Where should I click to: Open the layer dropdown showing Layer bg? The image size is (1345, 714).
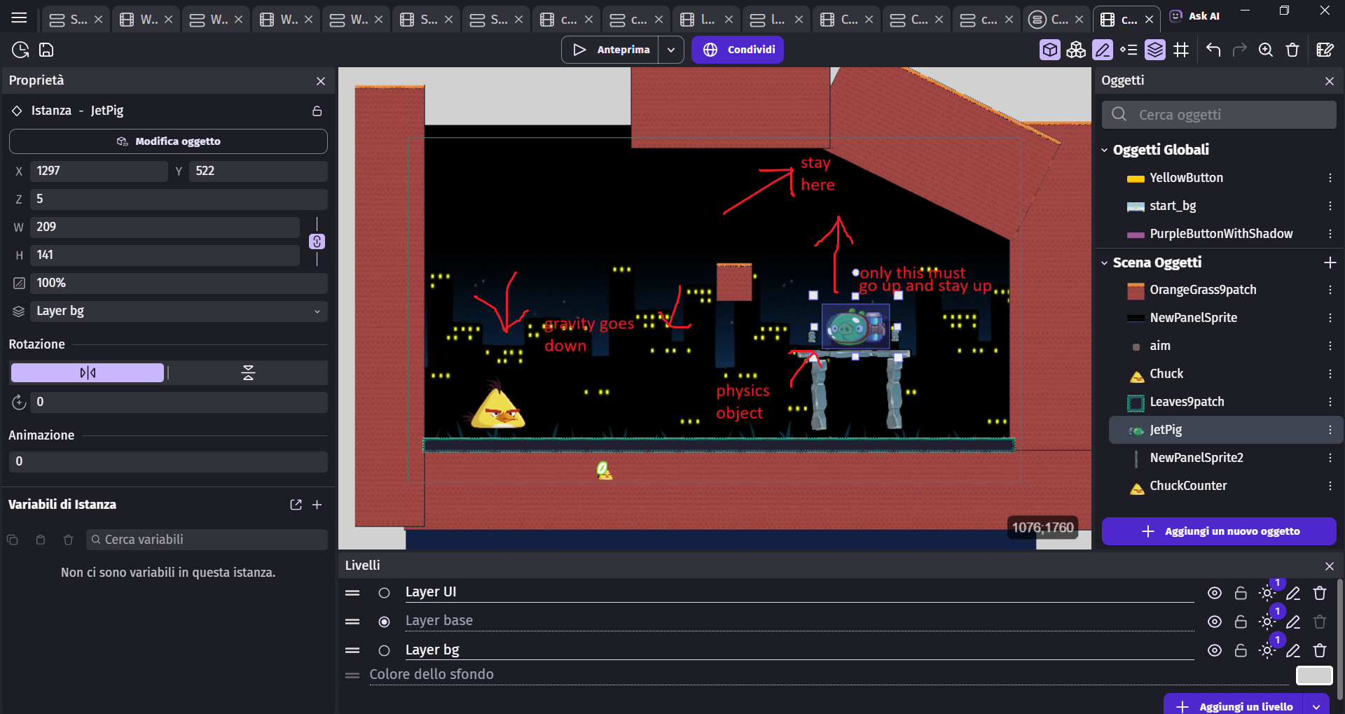(x=179, y=311)
